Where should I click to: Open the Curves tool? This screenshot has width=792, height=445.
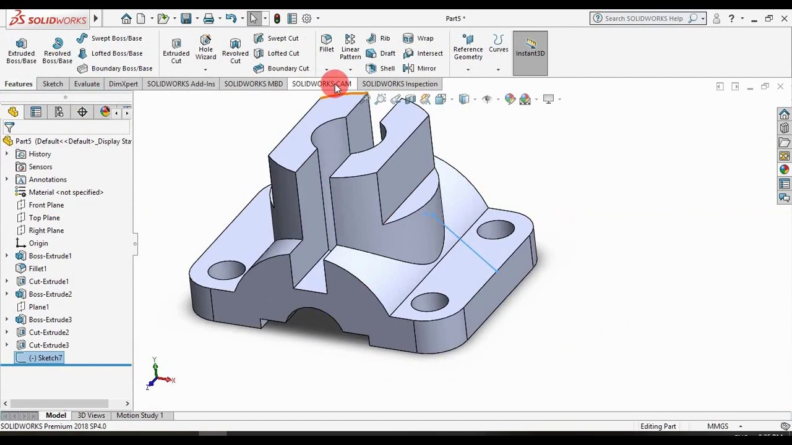click(499, 43)
